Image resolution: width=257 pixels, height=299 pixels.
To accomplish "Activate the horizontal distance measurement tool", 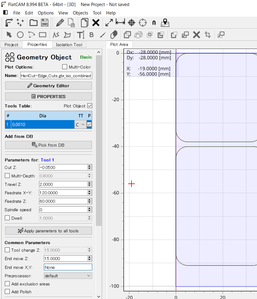I will [x=120, y=22].
